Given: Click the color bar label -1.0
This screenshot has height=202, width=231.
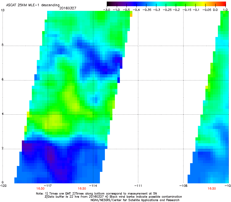Looking at the screenshot, I should [116, 10].
